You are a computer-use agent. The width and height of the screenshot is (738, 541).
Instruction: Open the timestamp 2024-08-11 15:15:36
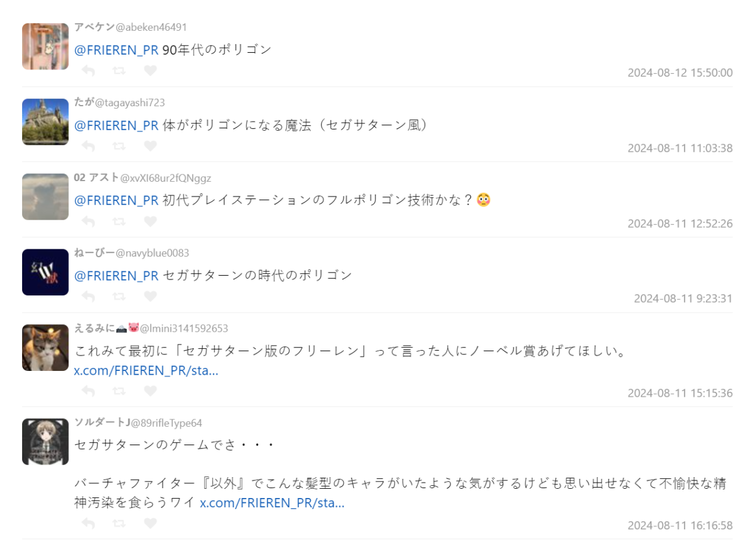680,393
